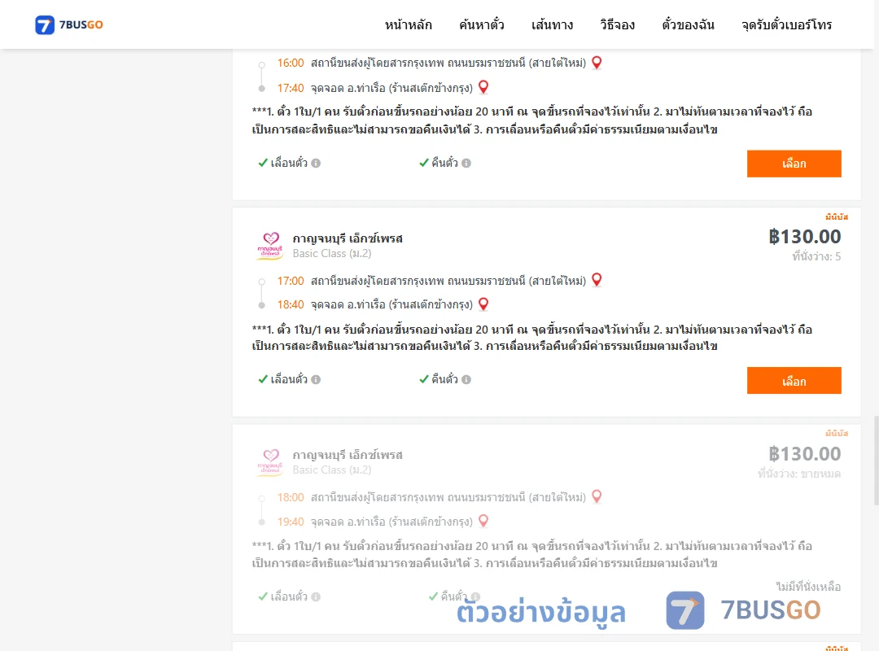Click info icon beside คืนตั๋ว in 17:00 trip
The height and width of the screenshot is (651, 879).
(466, 379)
